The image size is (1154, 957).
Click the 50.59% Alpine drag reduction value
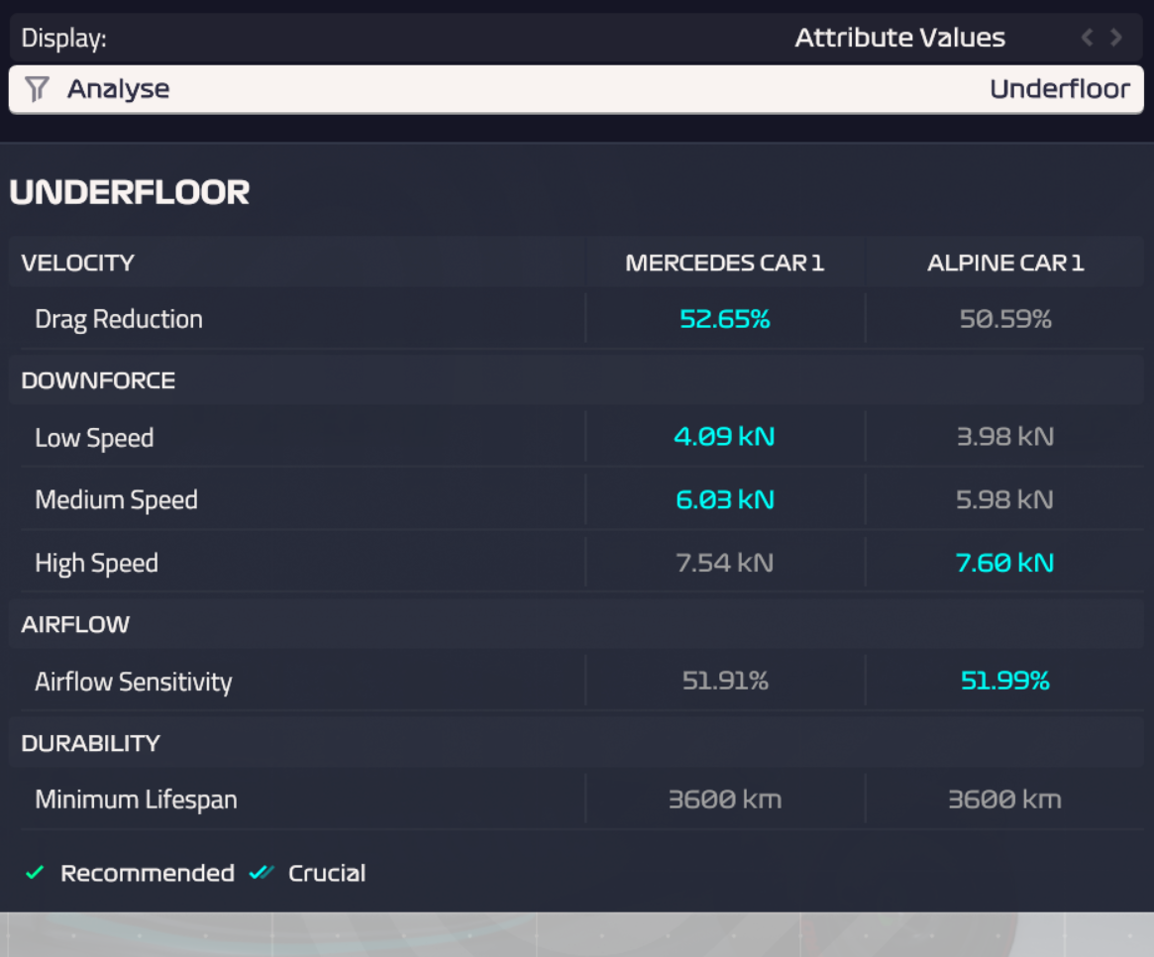coord(1005,319)
